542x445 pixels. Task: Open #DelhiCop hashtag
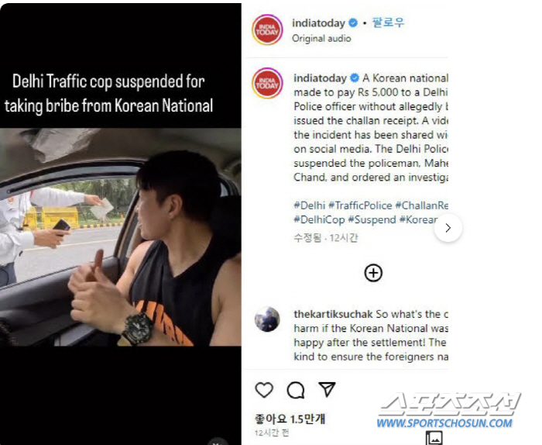[319, 219]
